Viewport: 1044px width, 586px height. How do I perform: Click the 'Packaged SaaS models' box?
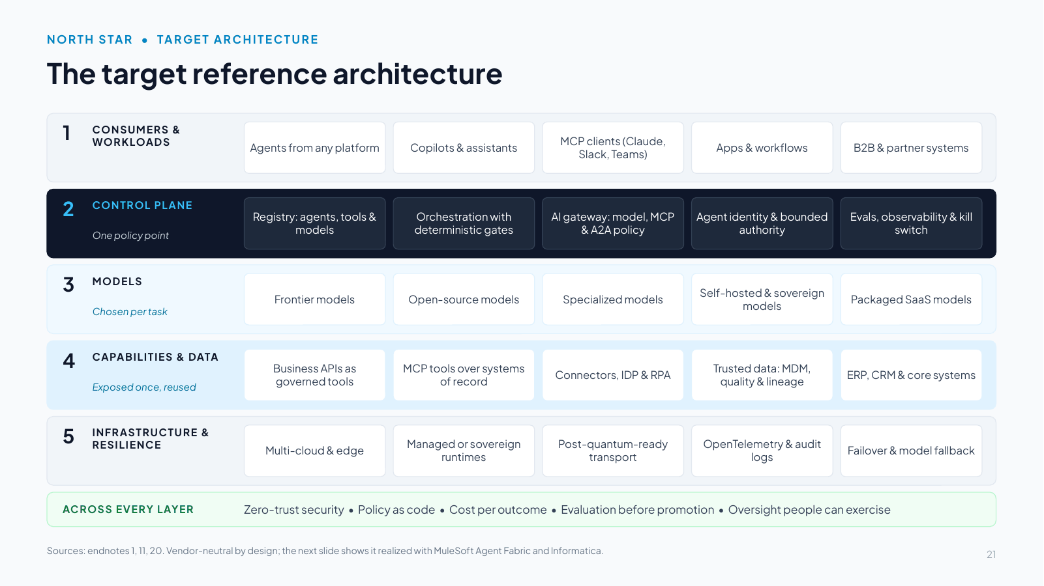[x=911, y=300]
